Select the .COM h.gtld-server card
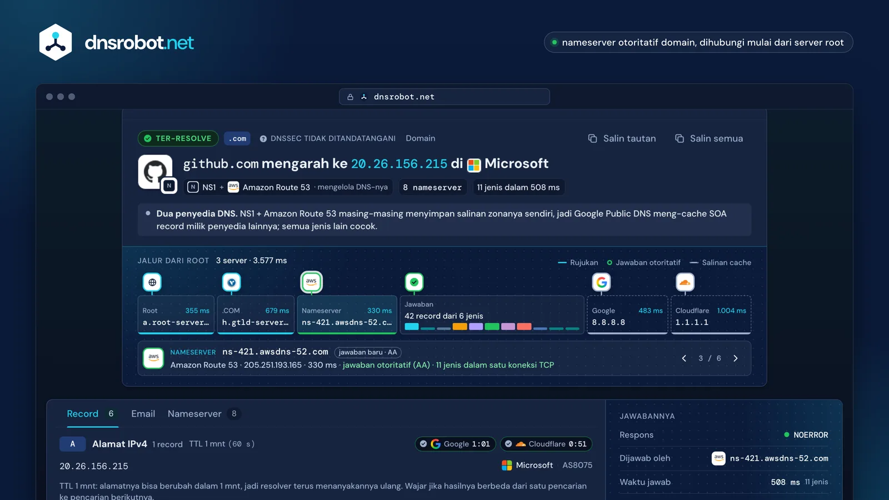This screenshot has width=889, height=500. coord(256,315)
